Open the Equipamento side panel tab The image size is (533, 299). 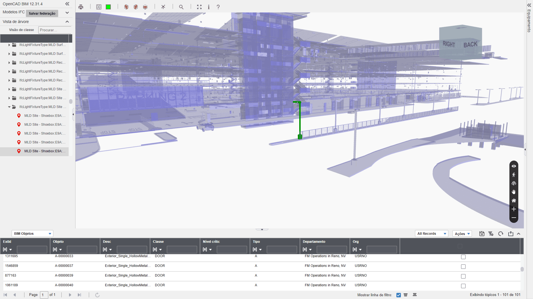529,21
